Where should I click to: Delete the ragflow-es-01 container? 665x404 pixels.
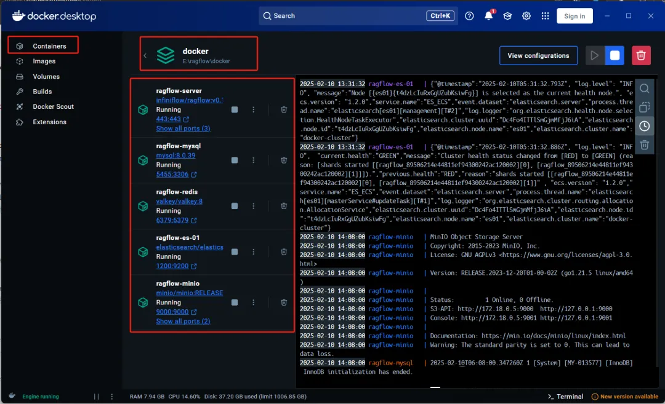(x=284, y=252)
